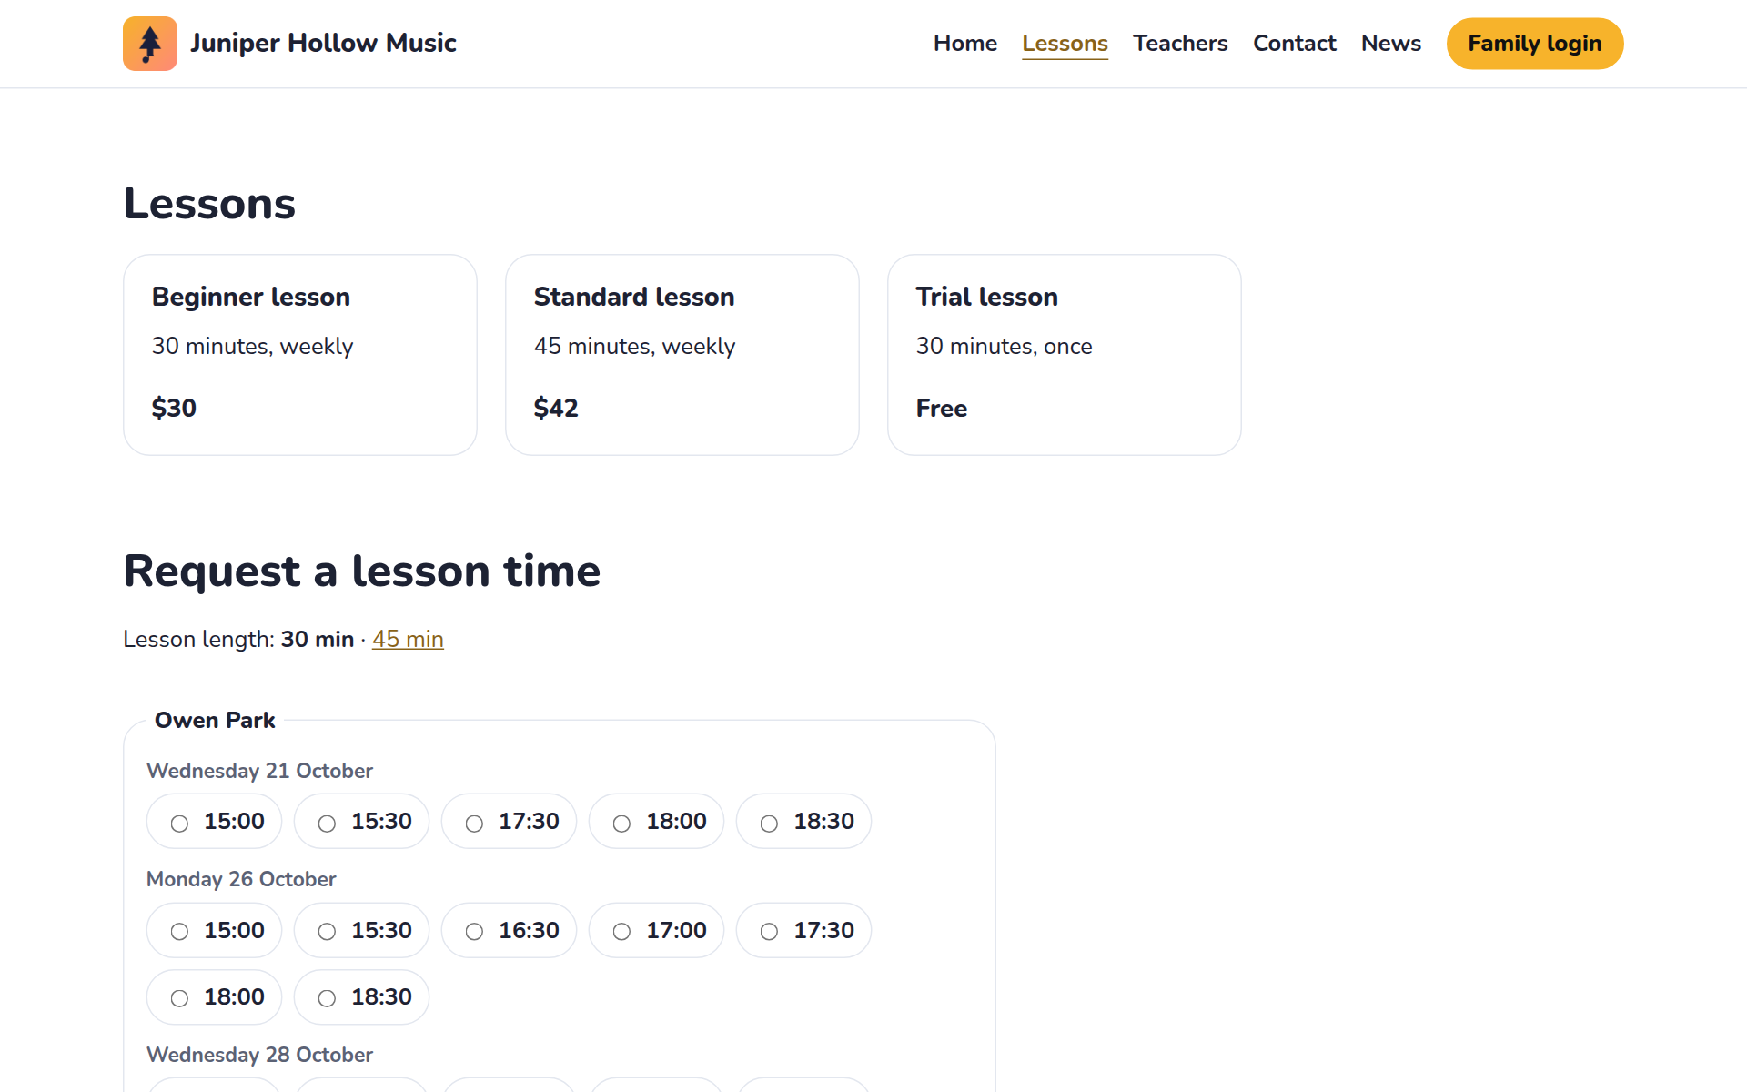Select 15:30 on Wednesday 21 October
1747x1092 pixels.
pyautogui.click(x=362, y=822)
